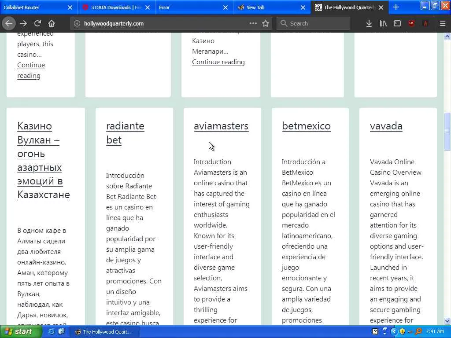The height and width of the screenshot is (338, 451).
Task: Click scrollbar up arrow at top
Action: 447,36
